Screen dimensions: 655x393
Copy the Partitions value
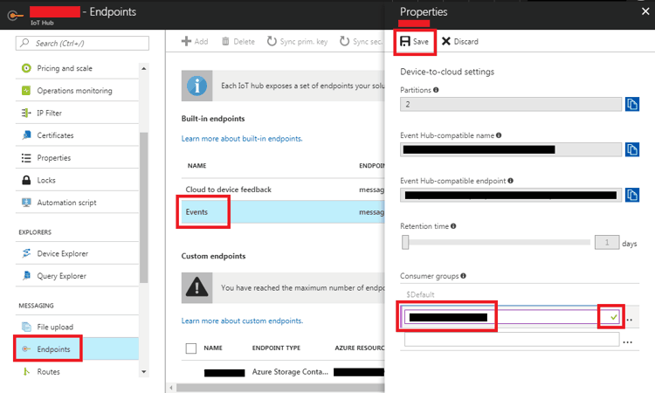point(632,104)
